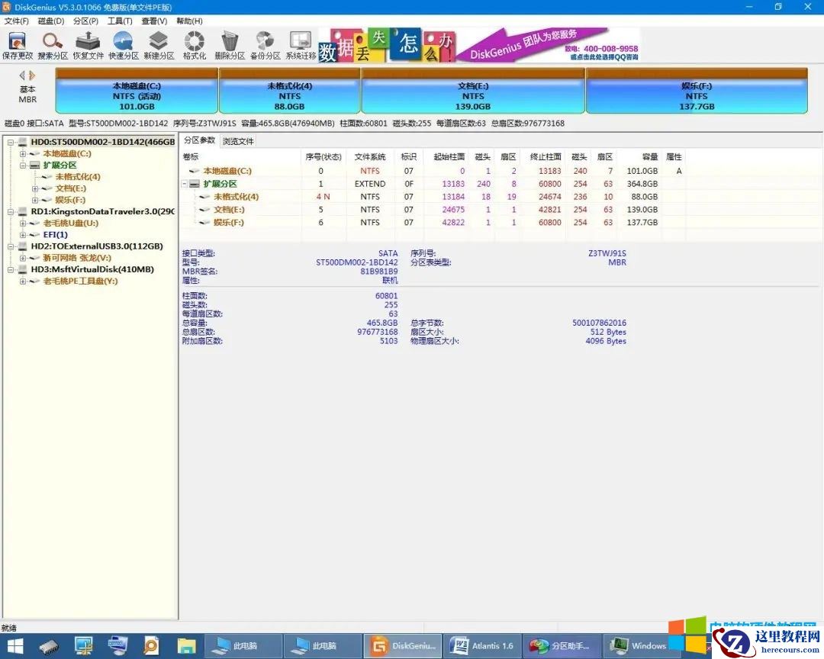Image resolution: width=824 pixels, height=659 pixels.
Task: Expand the 文档(E:) tree node
Action: pos(34,188)
